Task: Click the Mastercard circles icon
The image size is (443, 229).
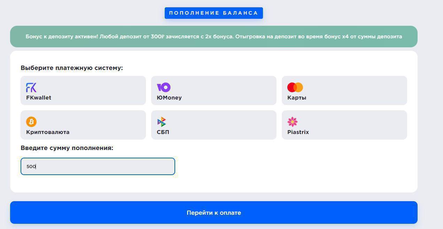Action: [x=295, y=87]
